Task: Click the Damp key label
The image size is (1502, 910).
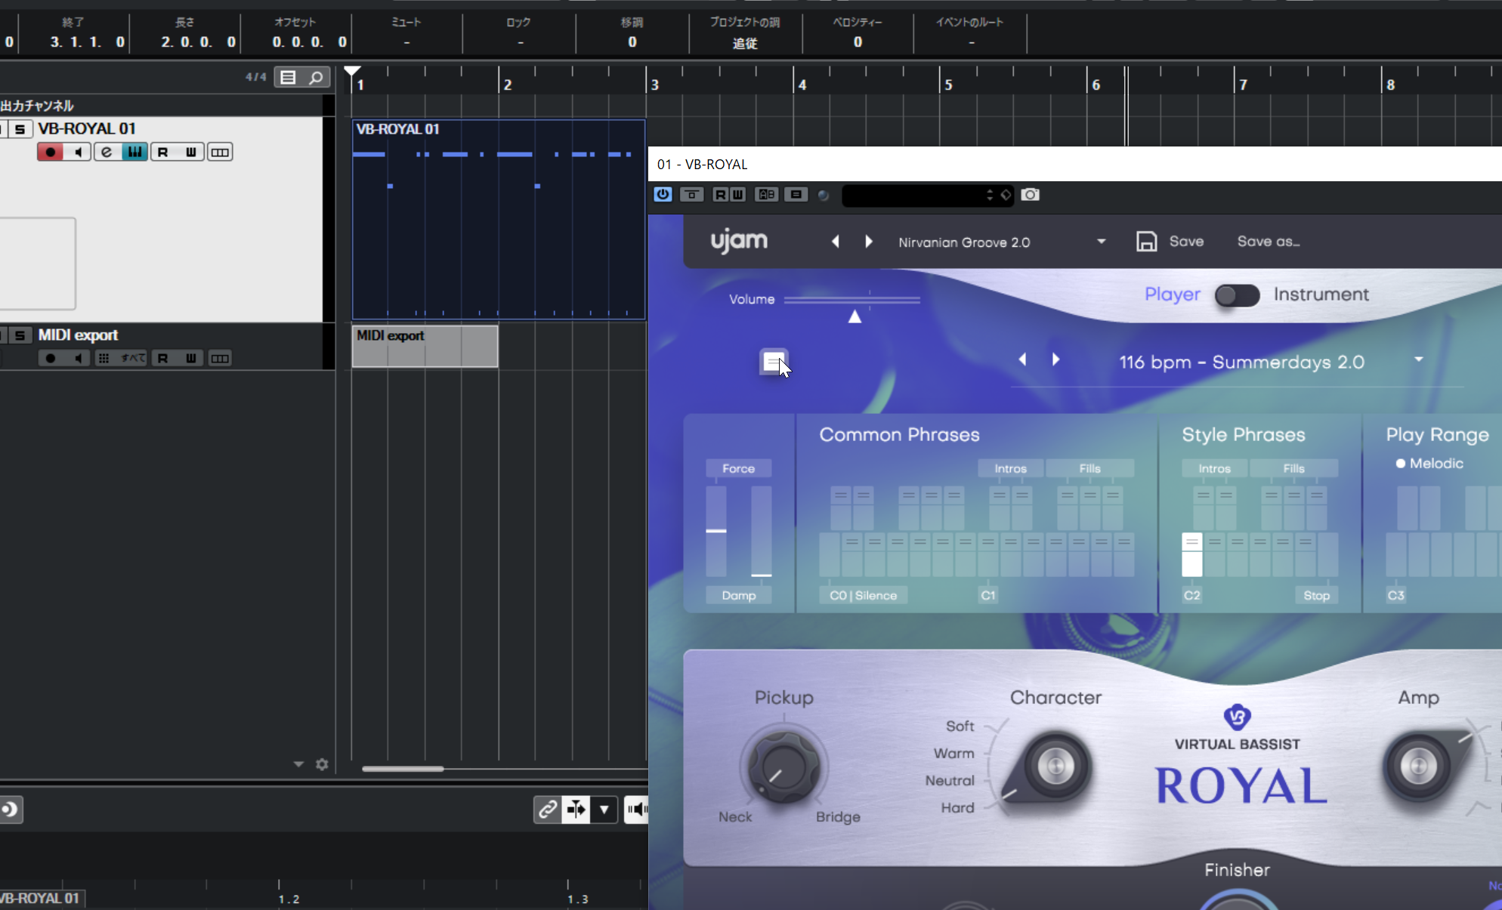Action: tap(738, 595)
